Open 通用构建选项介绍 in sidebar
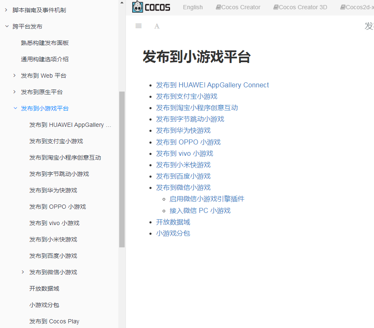Viewport: 374px width, 328px height. [x=45, y=59]
